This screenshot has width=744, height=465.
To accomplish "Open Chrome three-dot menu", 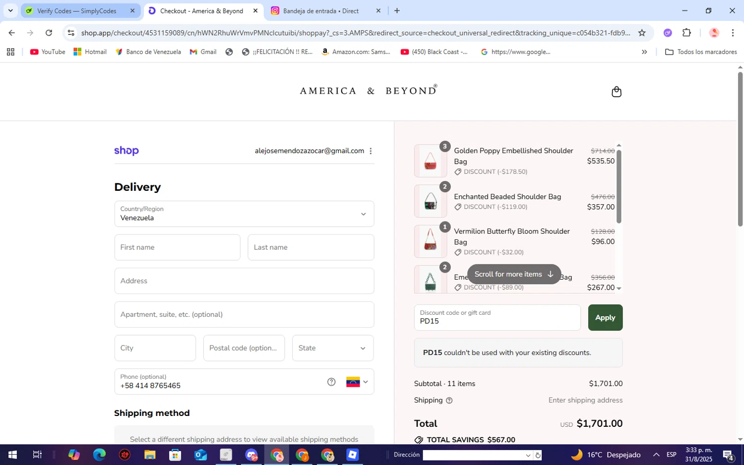I will point(733,33).
